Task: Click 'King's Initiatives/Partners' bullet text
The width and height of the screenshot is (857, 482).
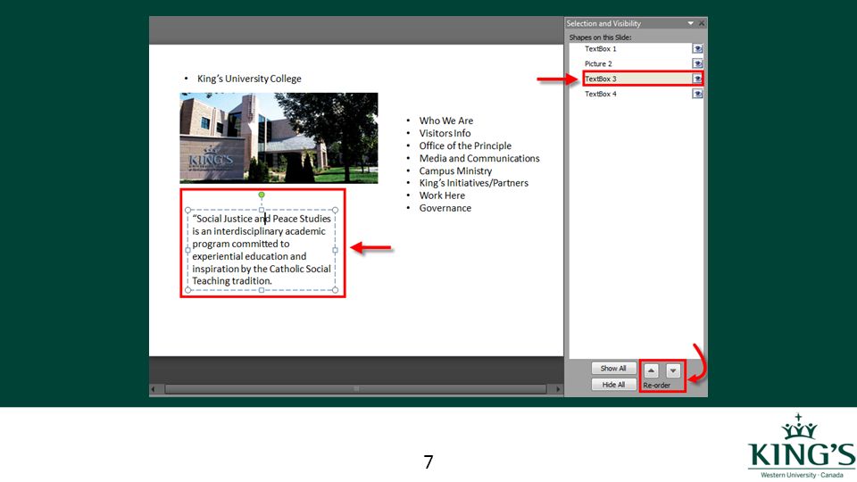Action: [x=474, y=183]
